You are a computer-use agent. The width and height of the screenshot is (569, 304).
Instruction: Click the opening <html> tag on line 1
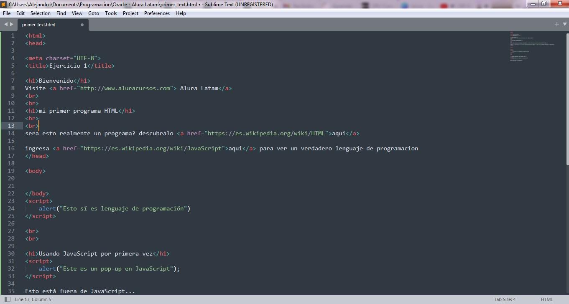[x=35, y=35]
